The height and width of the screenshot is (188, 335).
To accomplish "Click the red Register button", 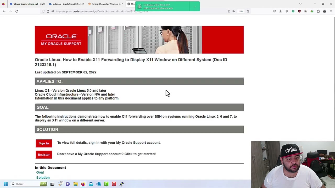I will [x=44, y=155].
